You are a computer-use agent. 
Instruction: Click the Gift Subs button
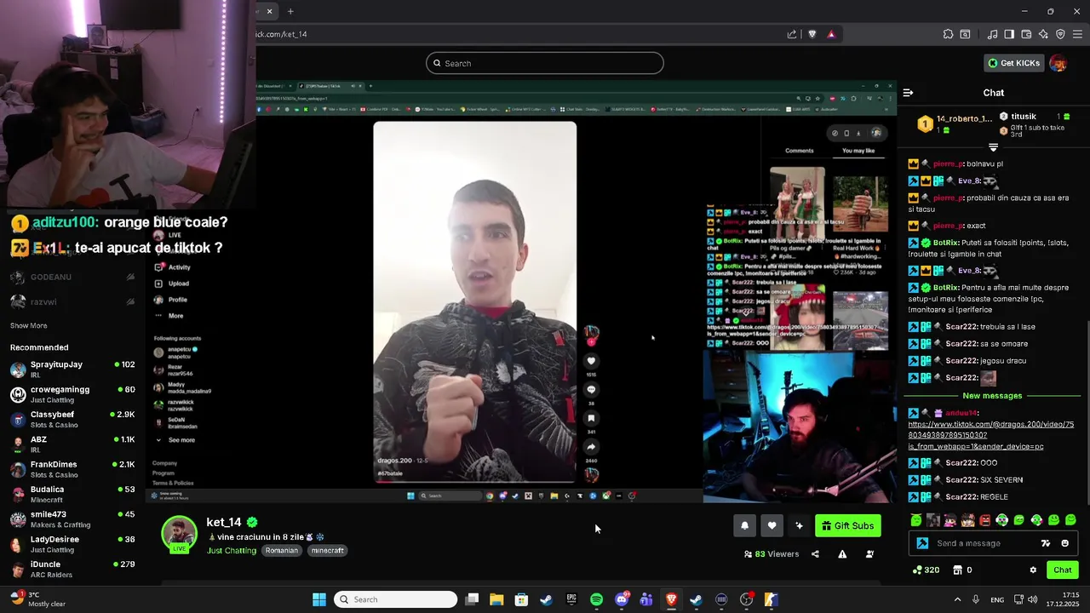point(847,525)
